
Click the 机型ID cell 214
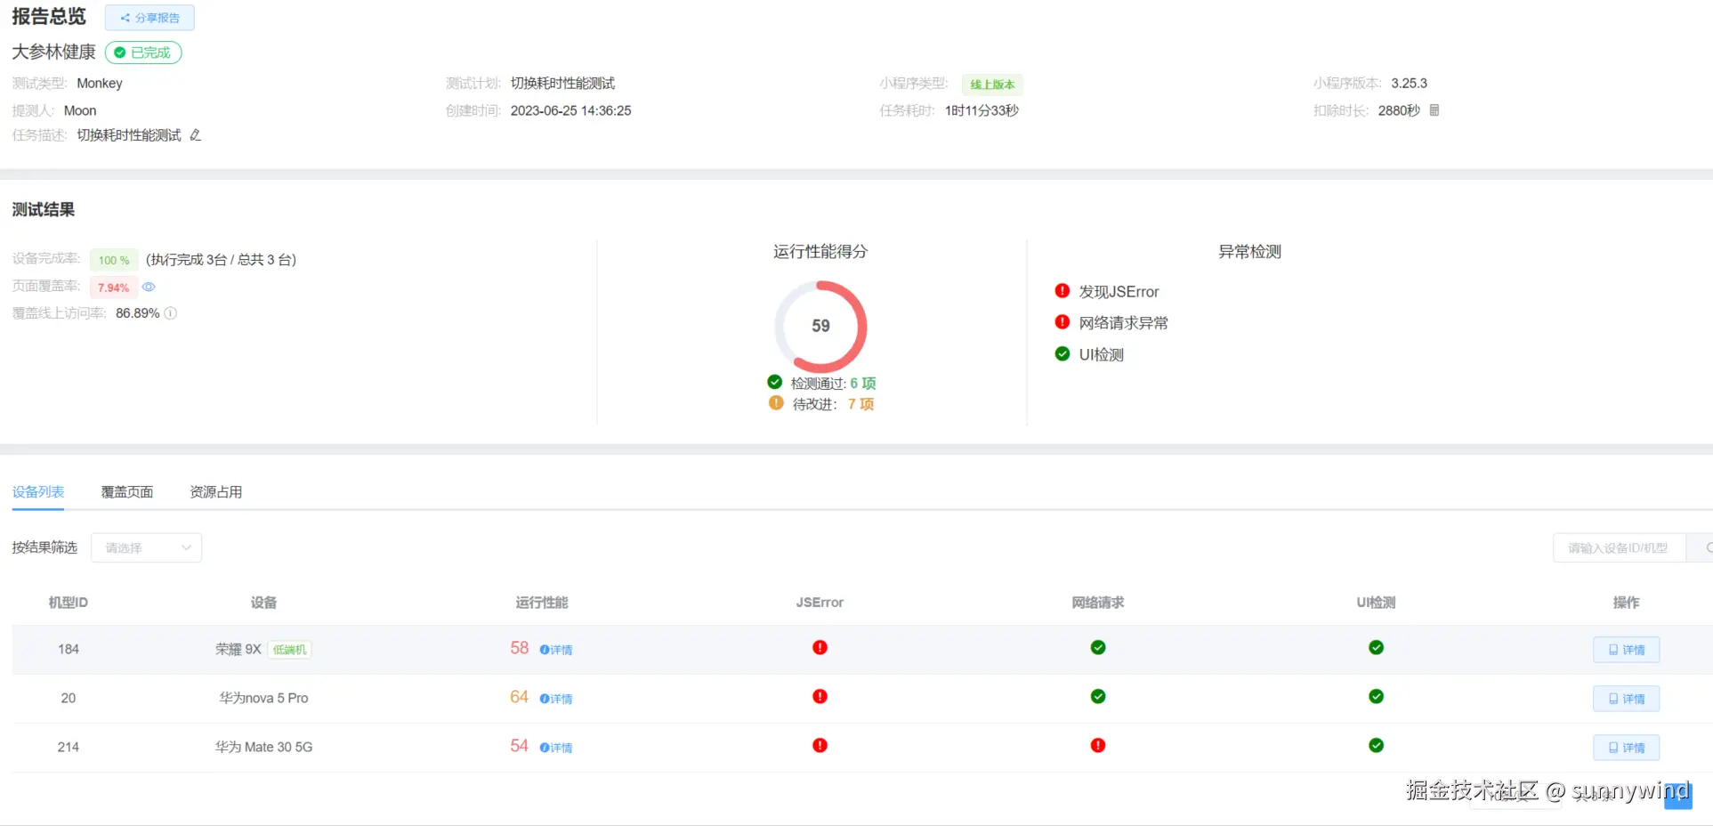pyautogui.click(x=69, y=748)
